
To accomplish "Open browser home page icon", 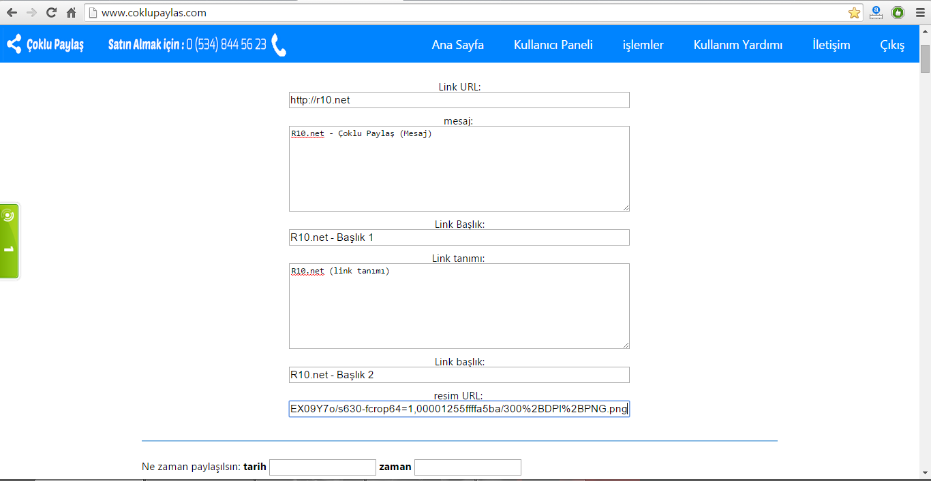I will coord(71,13).
